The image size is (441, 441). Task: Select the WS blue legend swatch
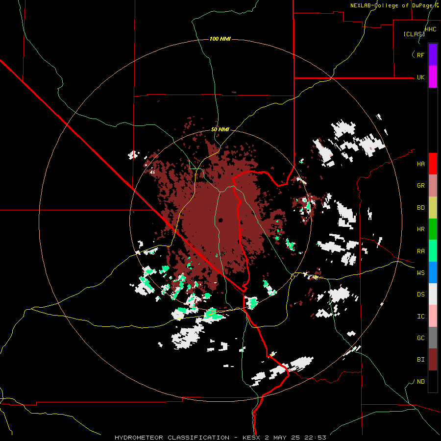(x=433, y=272)
